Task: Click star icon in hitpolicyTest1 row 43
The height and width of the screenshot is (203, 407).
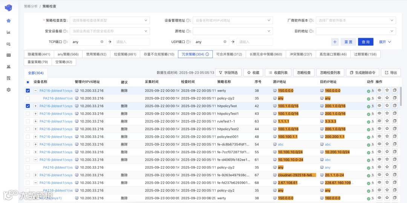Action: pos(387,113)
